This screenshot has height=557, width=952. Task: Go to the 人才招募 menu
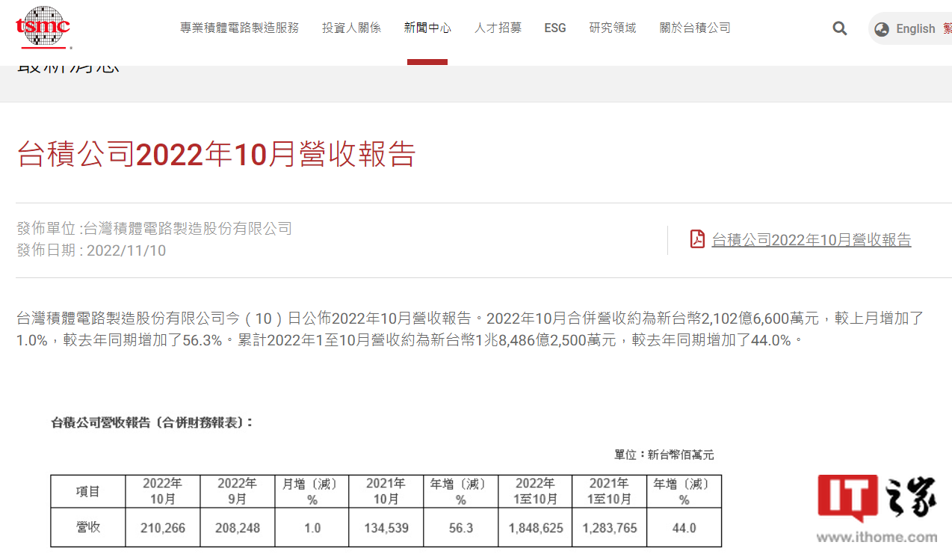[498, 28]
